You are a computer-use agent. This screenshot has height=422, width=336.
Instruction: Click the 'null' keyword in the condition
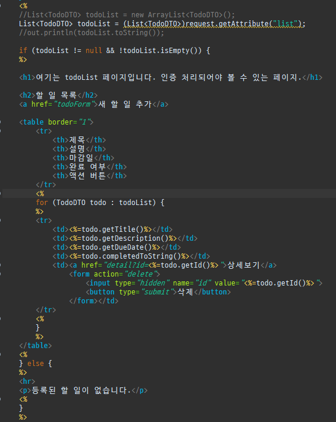pyautogui.click(x=94, y=50)
